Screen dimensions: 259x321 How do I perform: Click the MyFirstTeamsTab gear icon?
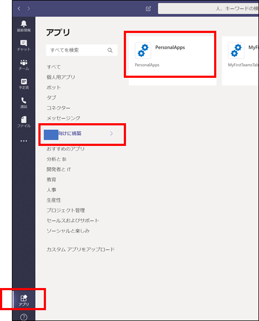pos(236,50)
